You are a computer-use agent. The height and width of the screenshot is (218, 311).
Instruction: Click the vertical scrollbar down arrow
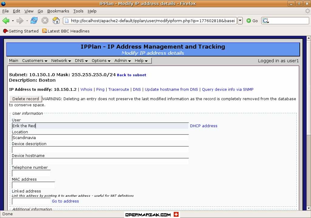[309, 208]
